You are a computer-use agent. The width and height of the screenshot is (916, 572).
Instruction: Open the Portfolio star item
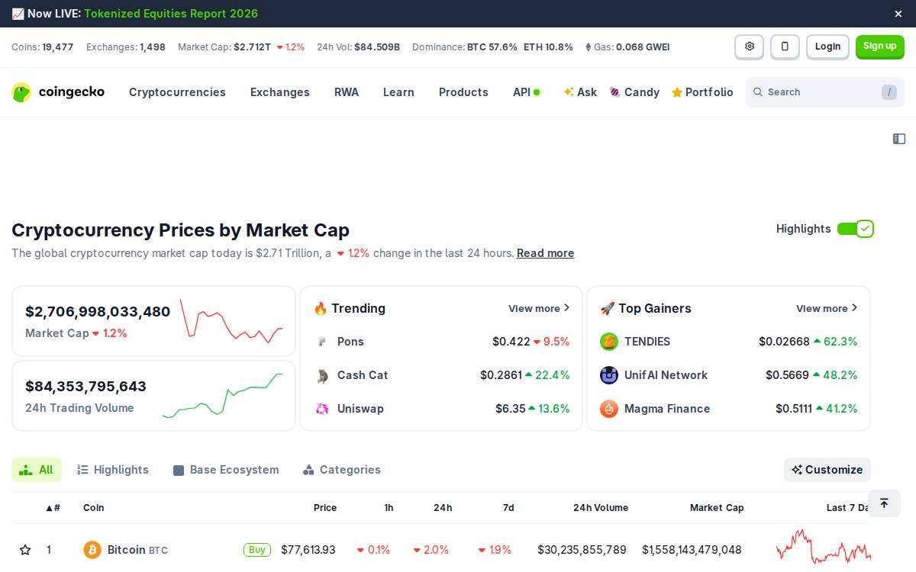pos(702,92)
